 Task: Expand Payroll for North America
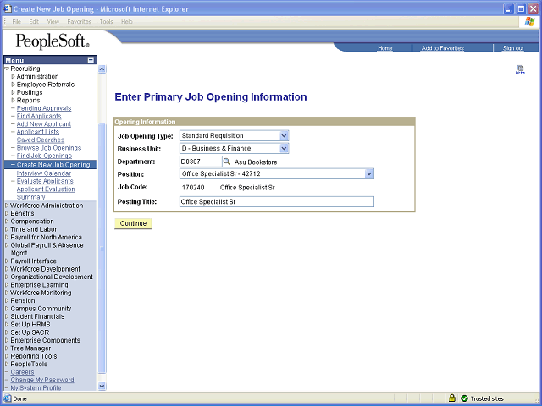pyautogui.click(x=7, y=237)
